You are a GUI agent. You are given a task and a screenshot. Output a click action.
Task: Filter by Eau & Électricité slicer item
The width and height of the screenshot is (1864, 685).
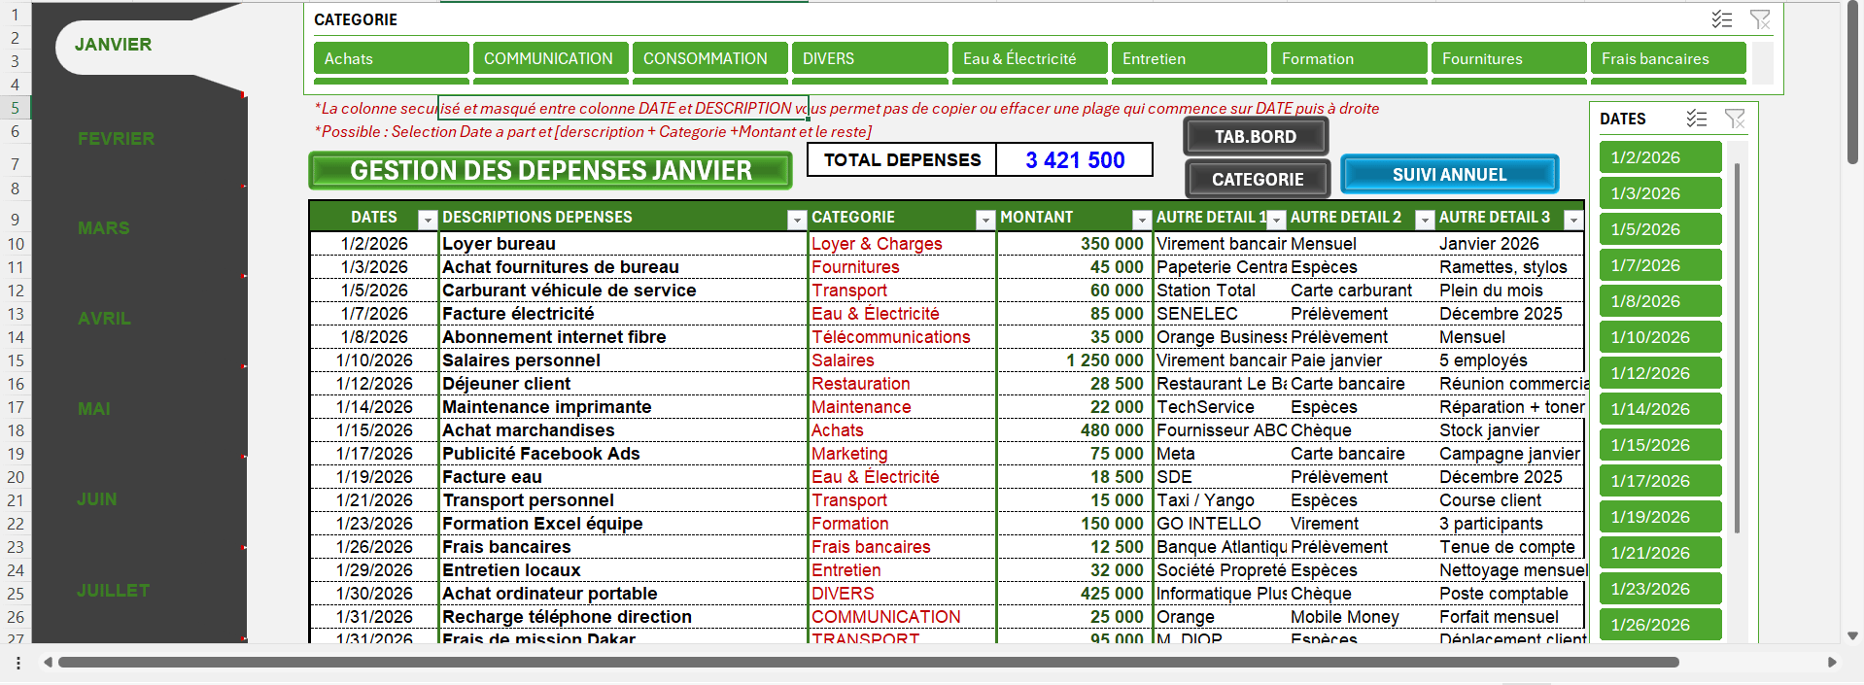point(1030,58)
